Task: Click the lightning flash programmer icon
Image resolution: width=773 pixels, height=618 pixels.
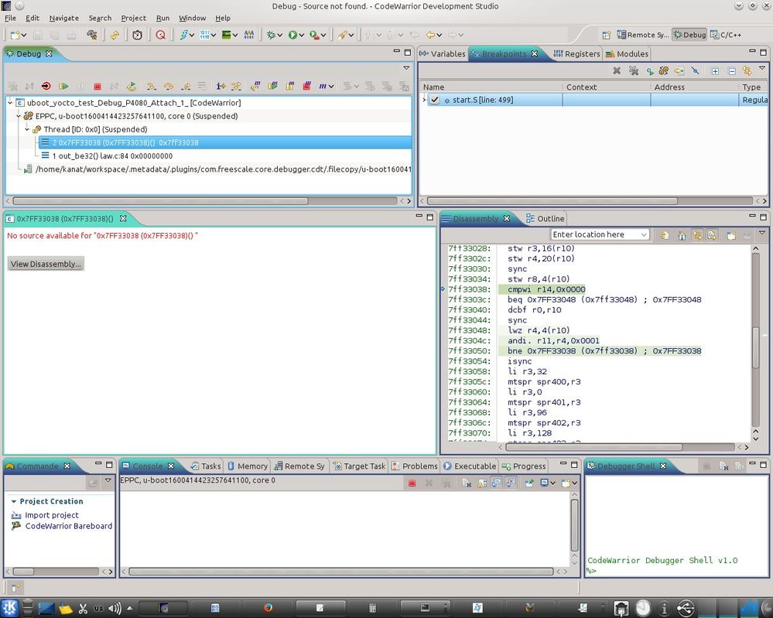Action: 183,35
